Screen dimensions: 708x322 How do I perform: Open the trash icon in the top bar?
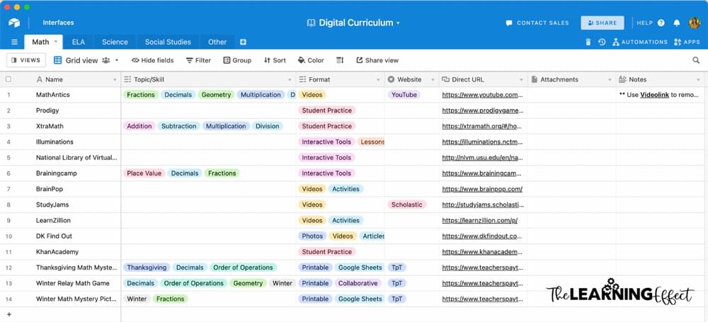coord(588,42)
